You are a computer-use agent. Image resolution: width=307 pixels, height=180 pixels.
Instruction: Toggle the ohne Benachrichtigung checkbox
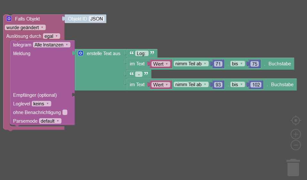click(x=65, y=112)
